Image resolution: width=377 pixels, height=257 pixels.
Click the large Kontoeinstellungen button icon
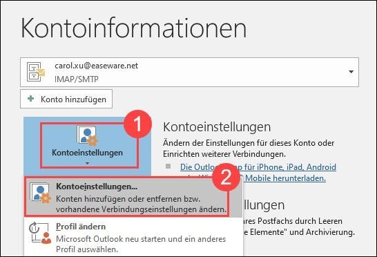88,136
